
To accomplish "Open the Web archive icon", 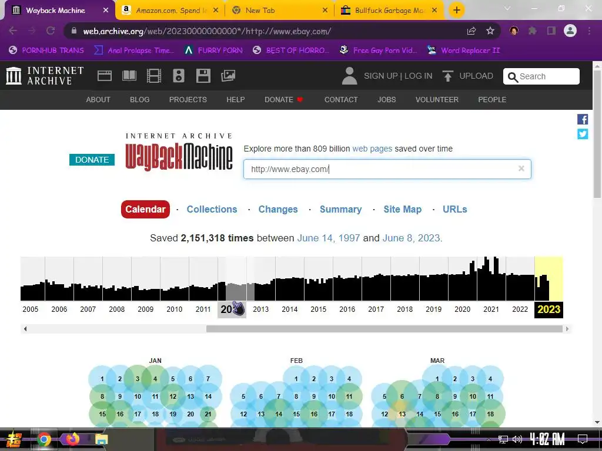I will coord(105,76).
